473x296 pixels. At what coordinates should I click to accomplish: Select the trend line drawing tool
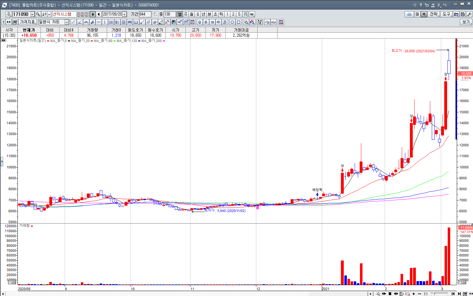tap(73, 22)
